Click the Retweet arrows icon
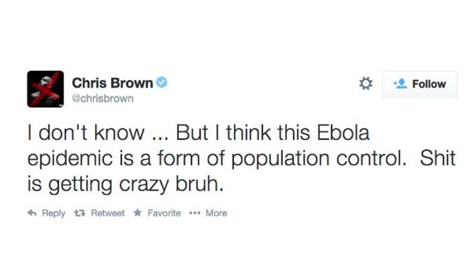Viewport: 475px width, 279px height. tap(80, 213)
